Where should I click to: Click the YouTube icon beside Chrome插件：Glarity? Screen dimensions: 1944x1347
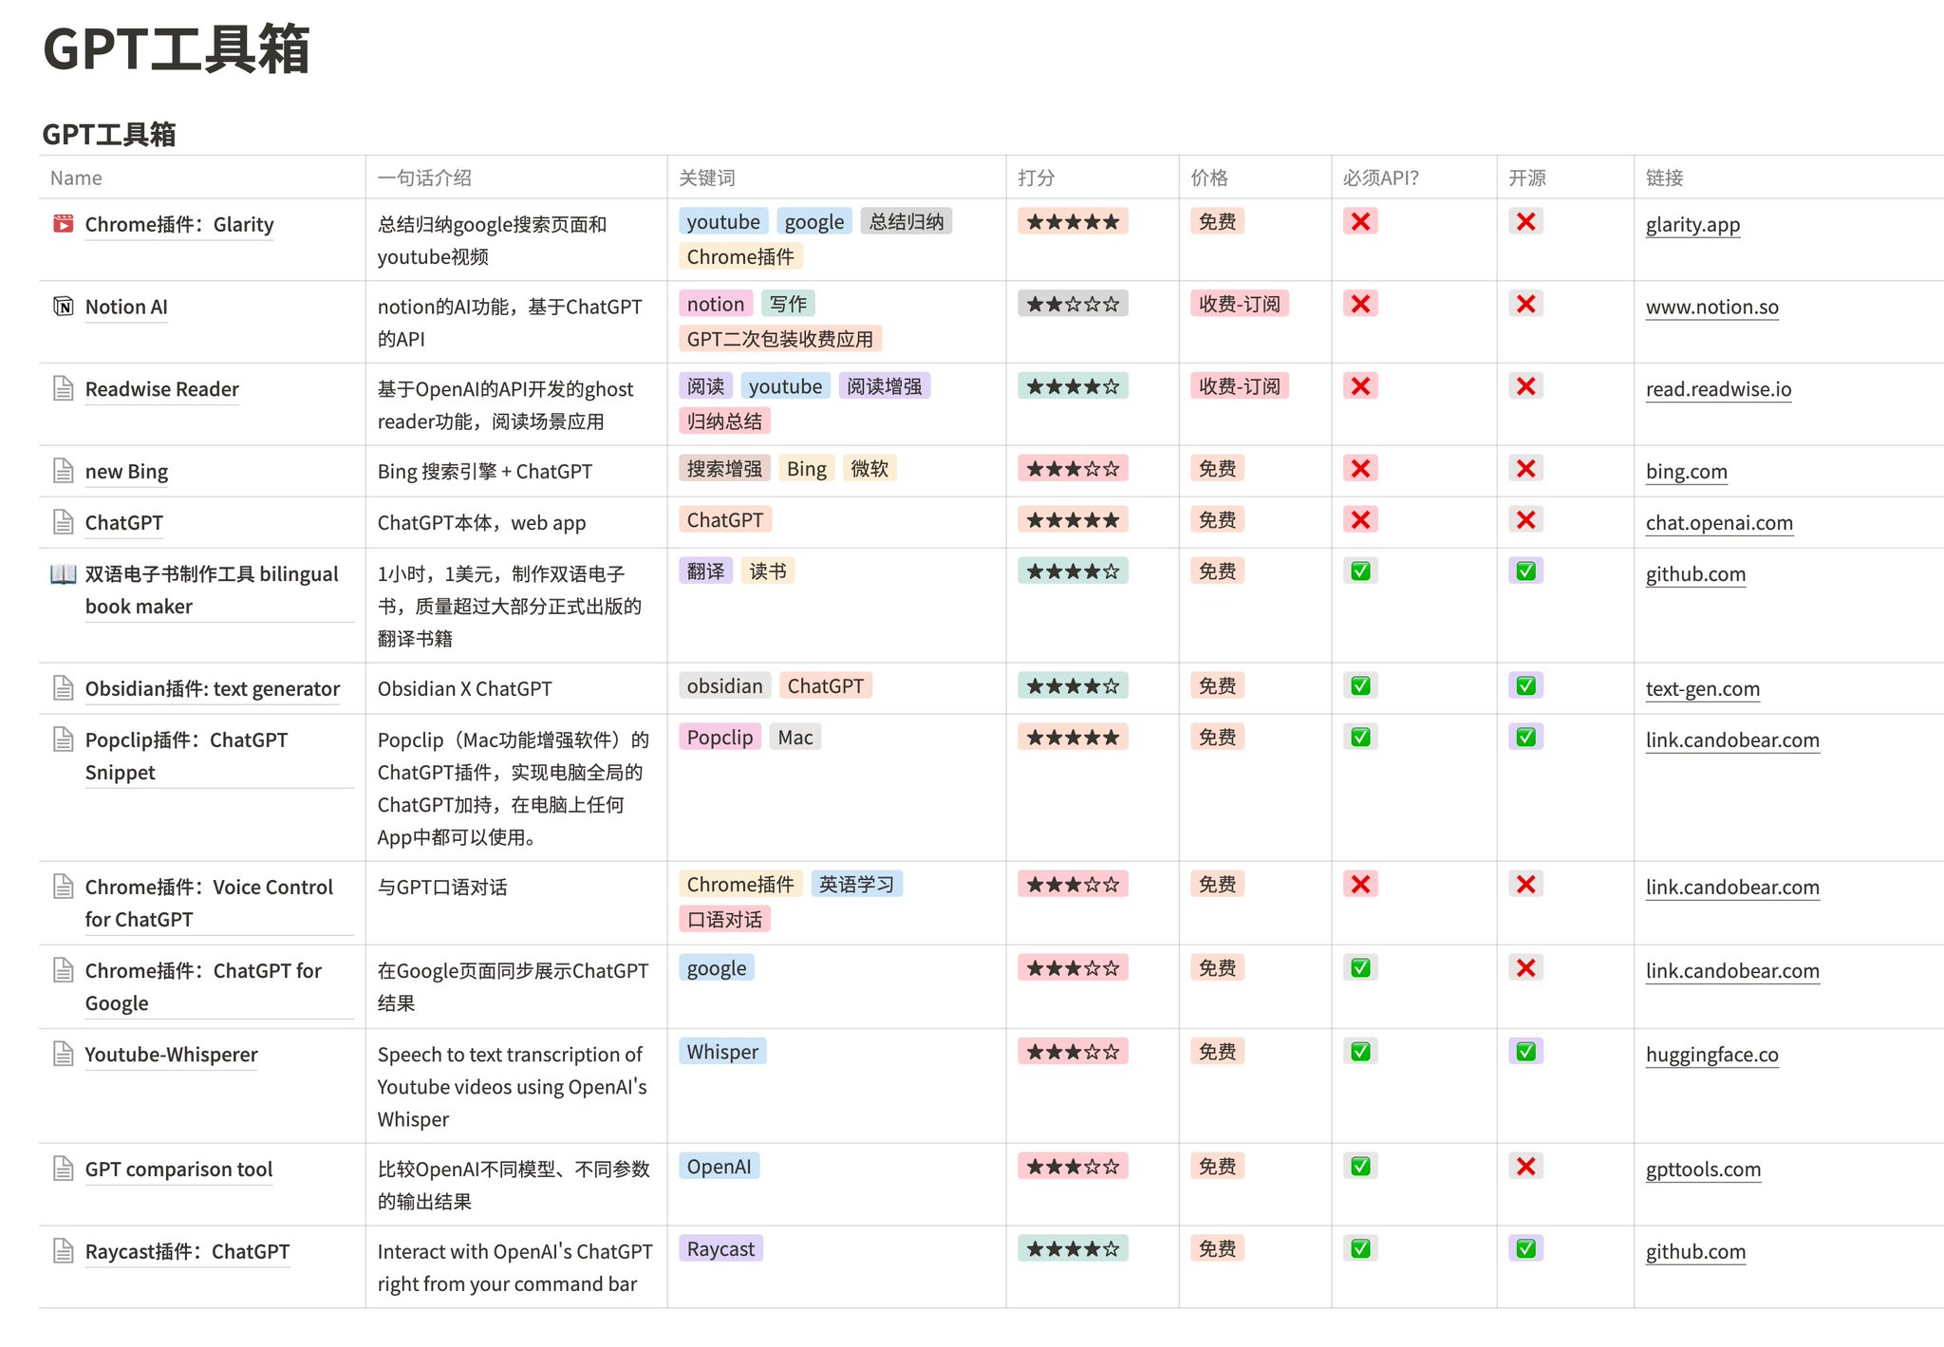(63, 224)
